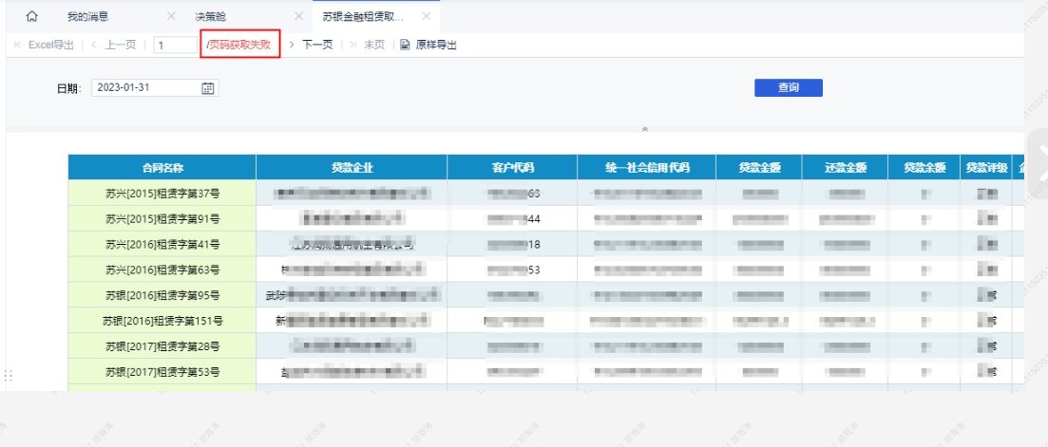The width and height of the screenshot is (1048, 447).
Task: Click the 客户代码 column header
Action: [x=513, y=167]
